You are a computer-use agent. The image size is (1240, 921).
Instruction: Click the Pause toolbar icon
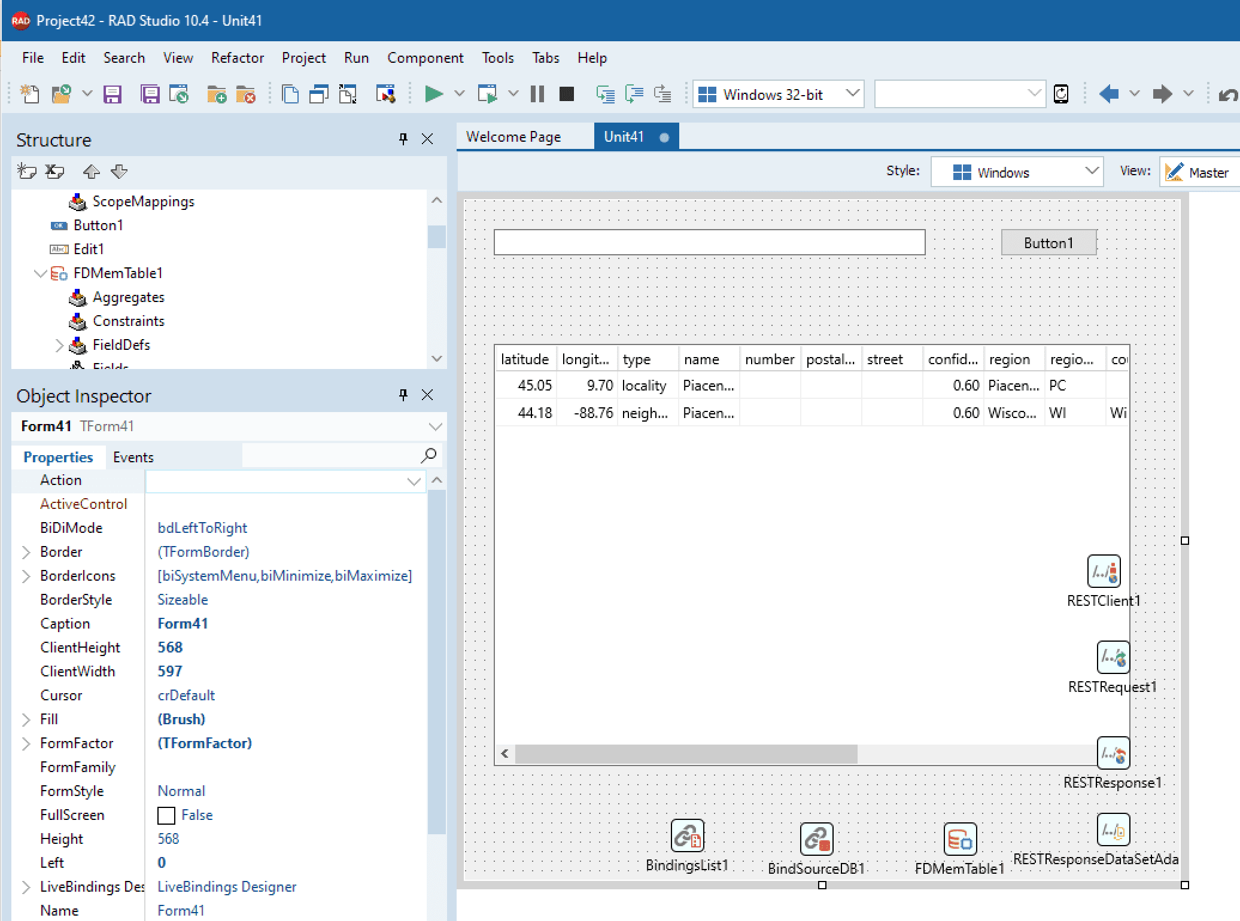coord(537,94)
